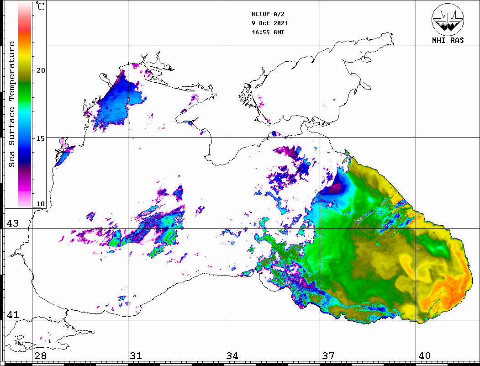
Task: Click longitude label '28'
Action: (x=40, y=355)
